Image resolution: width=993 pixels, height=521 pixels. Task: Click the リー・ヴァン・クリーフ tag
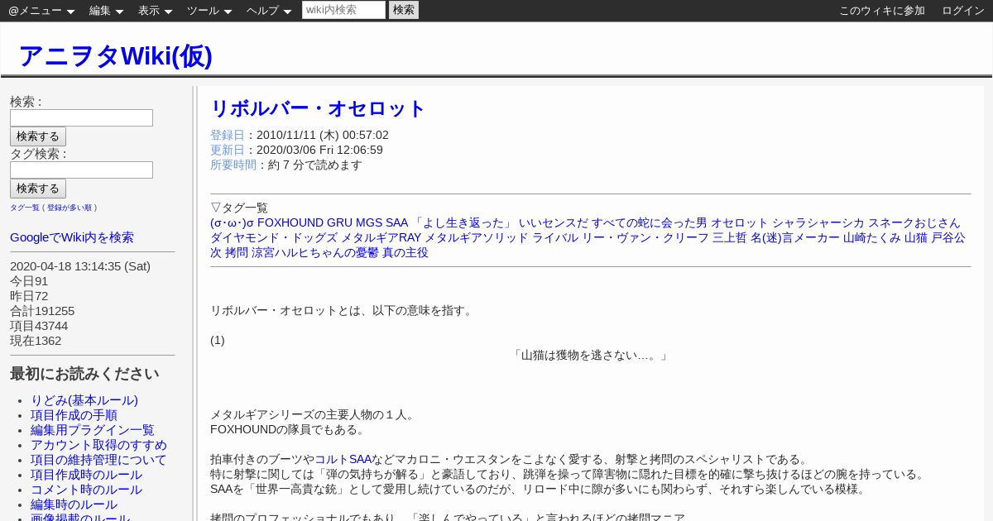[x=645, y=238]
